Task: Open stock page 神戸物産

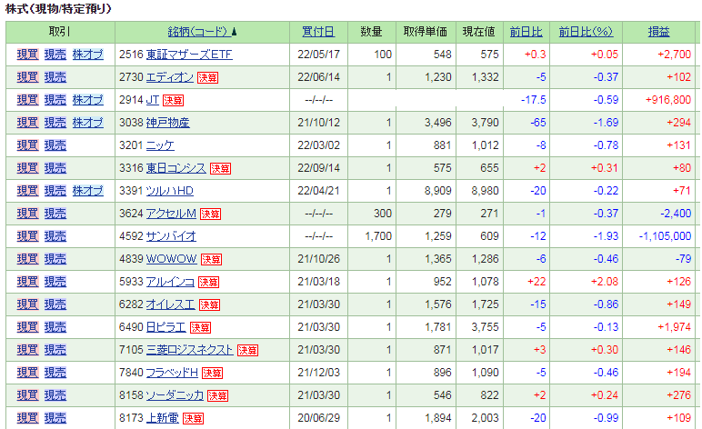Action: [x=168, y=123]
